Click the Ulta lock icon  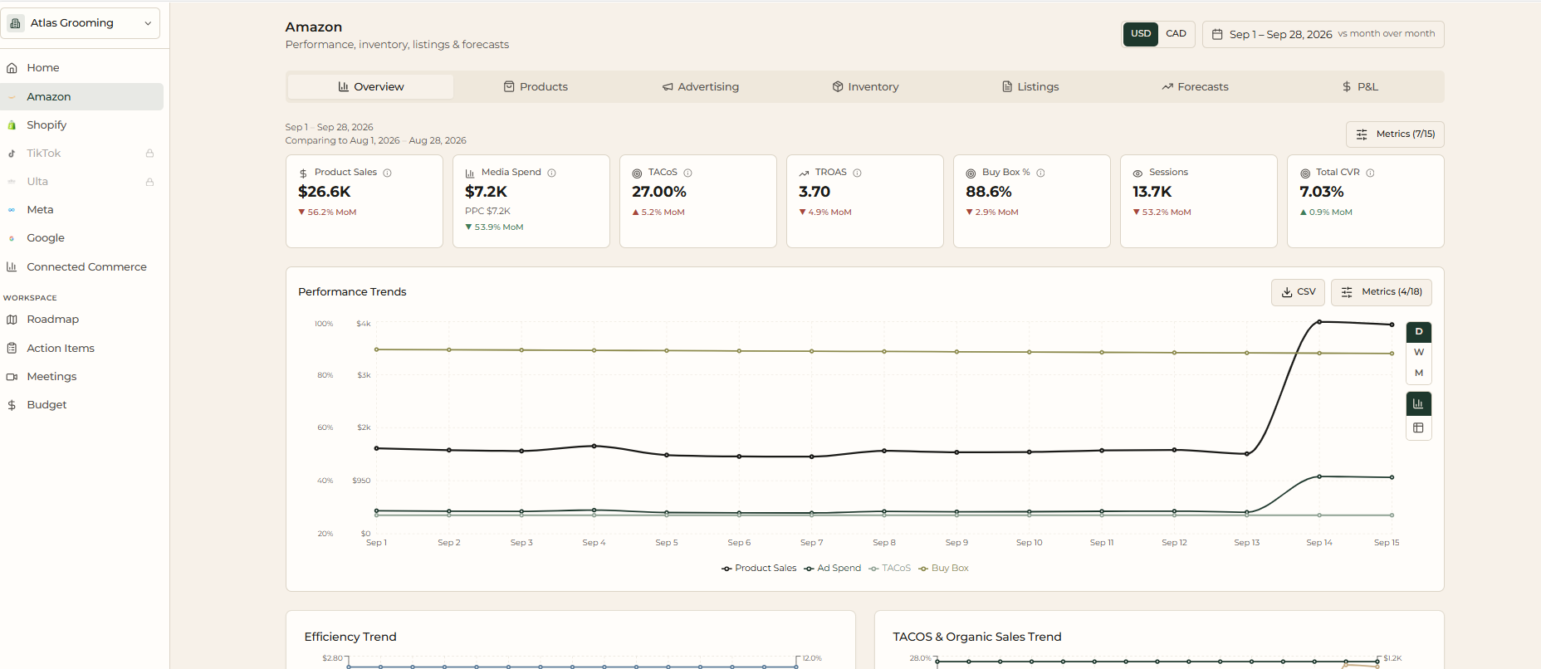[x=149, y=182]
